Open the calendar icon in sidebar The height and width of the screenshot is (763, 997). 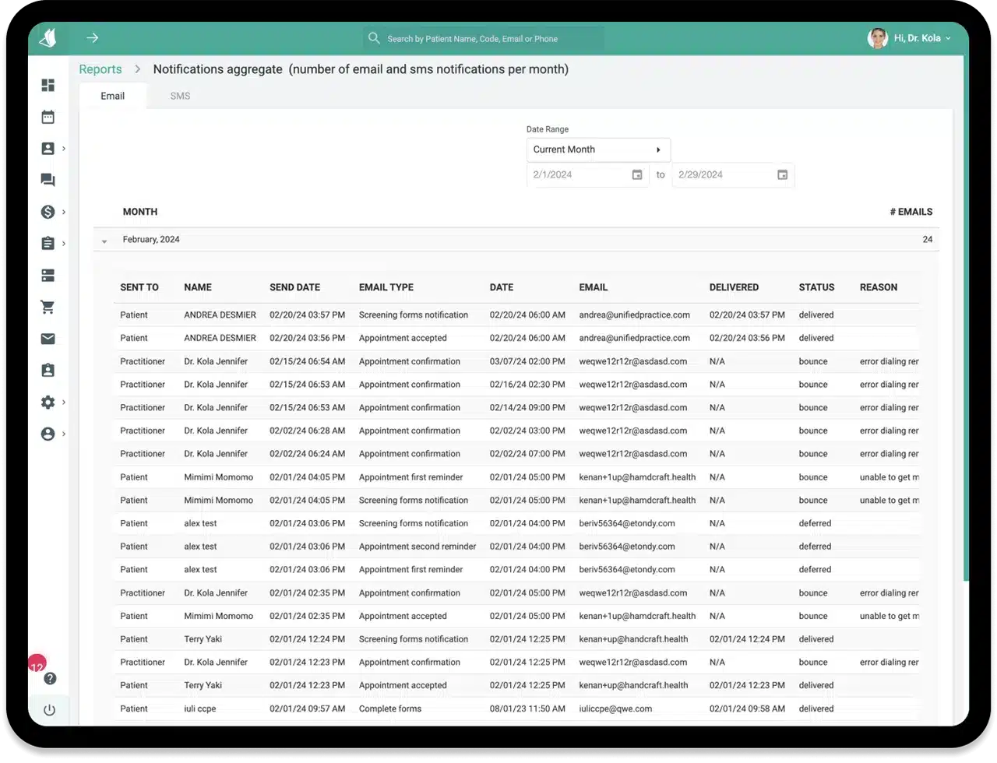pos(48,118)
